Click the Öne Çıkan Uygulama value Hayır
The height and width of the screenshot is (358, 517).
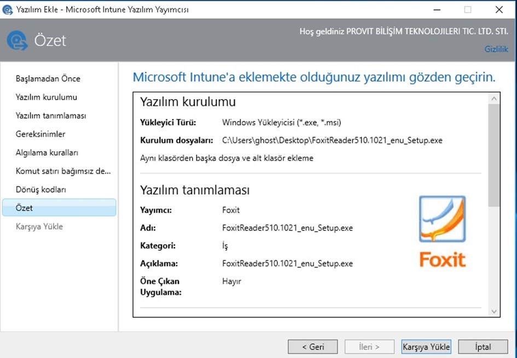232,281
